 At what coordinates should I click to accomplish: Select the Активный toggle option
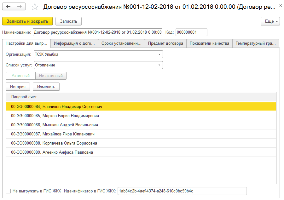coord(21,76)
